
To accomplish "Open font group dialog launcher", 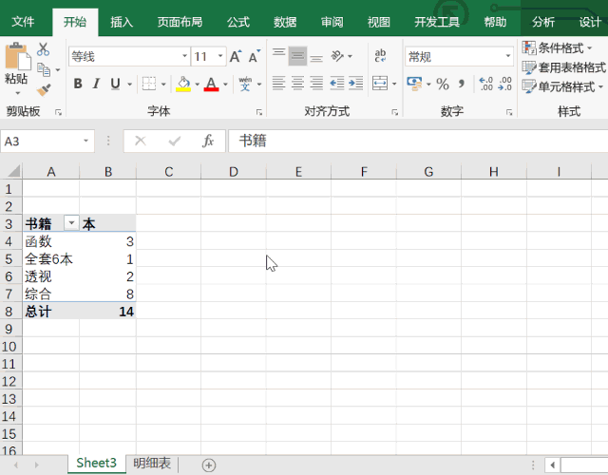I will tap(259, 112).
